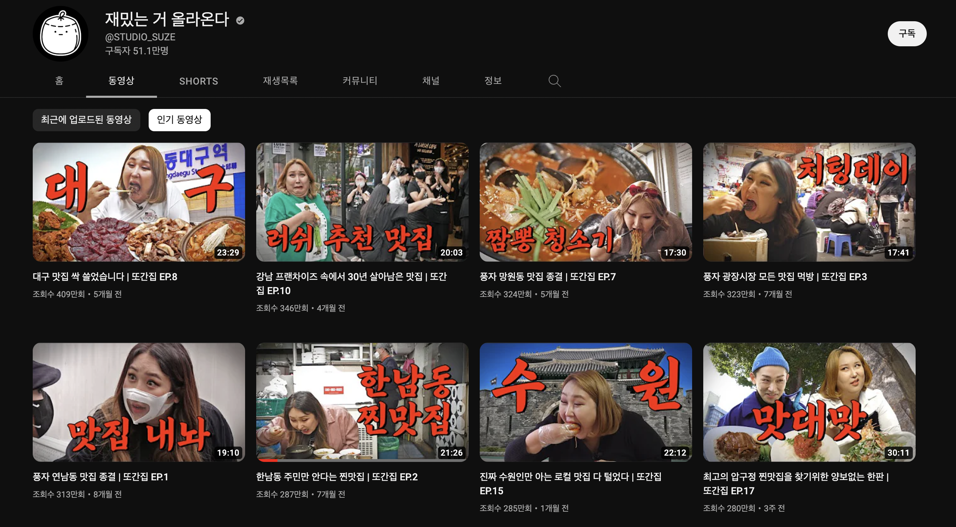The width and height of the screenshot is (956, 527).
Task: Open the 대구 맛집 EP.8 thumbnail
Action: pos(139,202)
